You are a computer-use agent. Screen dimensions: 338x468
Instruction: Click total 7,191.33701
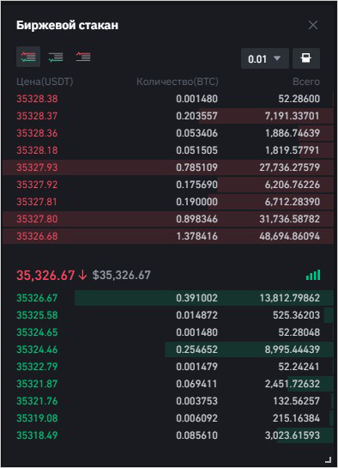click(x=292, y=116)
